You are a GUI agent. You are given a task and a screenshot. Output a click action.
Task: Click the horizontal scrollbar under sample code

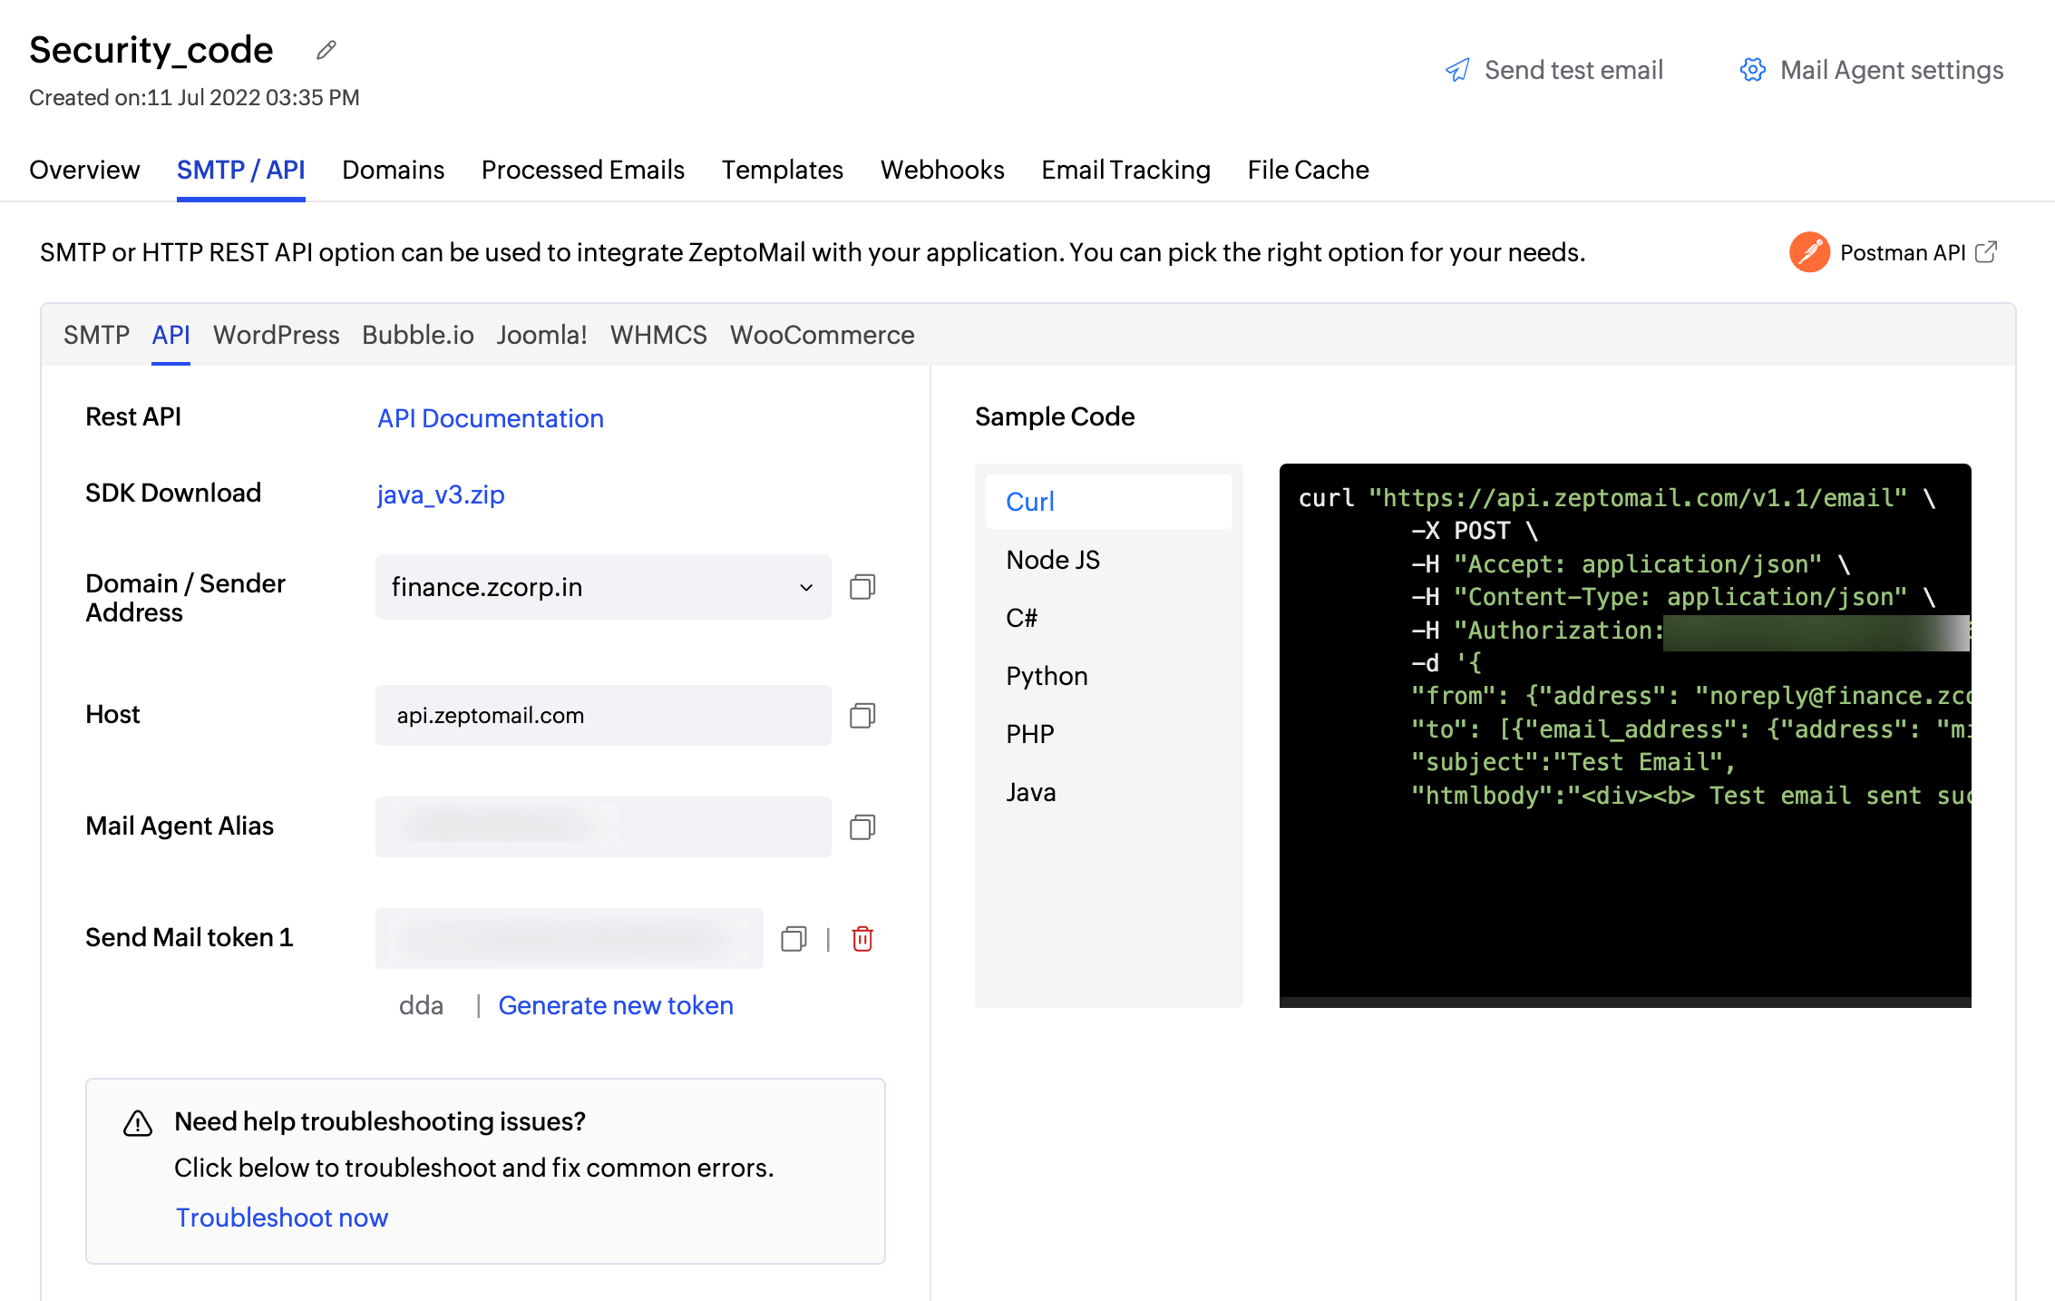(x=1624, y=1003)
